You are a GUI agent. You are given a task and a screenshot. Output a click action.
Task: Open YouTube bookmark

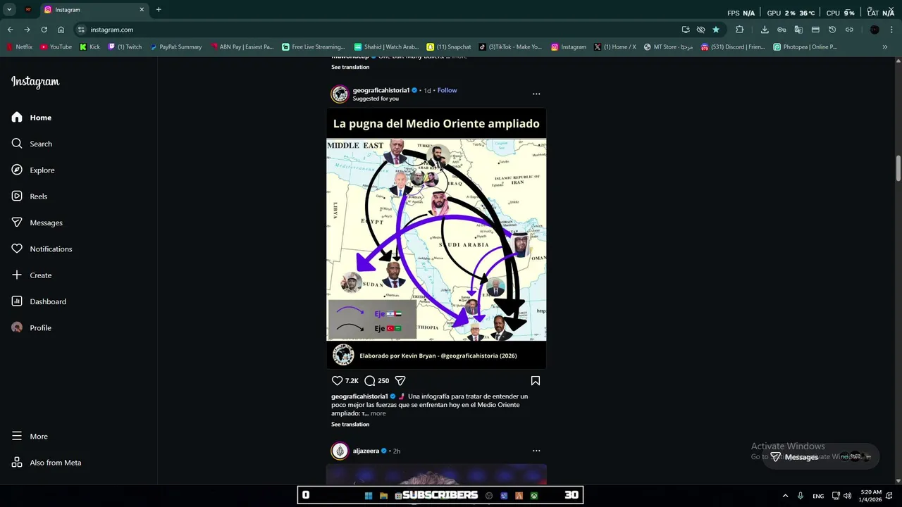click(56, 47)
